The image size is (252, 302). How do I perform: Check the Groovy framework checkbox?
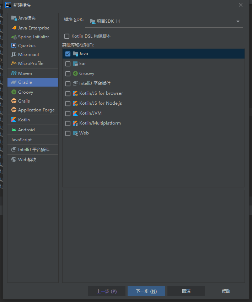click(x=68, y=74)
